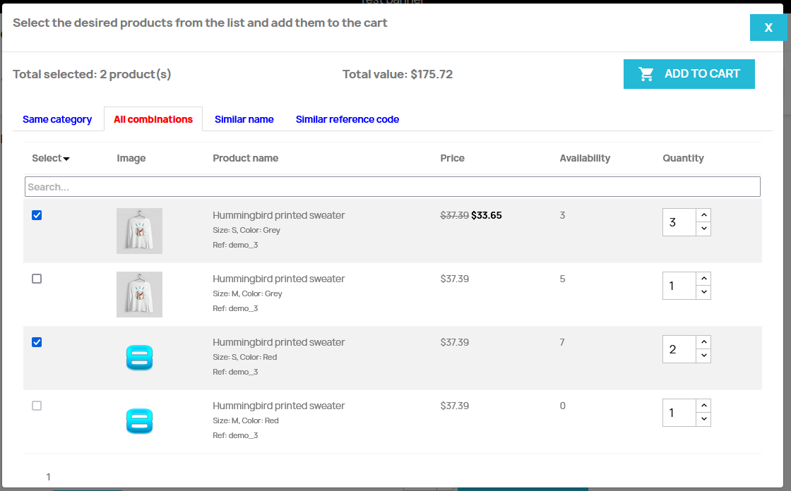791x491 pixels.
Task: Open the Select column dropdown arrow
Action: (66, 159)
